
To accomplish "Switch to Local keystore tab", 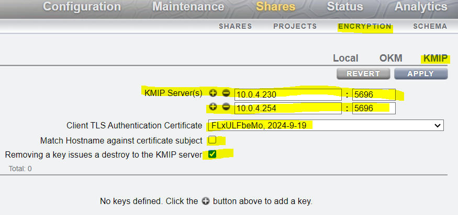I will coord(345,58).
